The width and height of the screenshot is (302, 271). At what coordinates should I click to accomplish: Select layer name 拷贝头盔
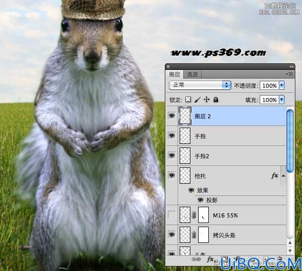coord(224,235)
